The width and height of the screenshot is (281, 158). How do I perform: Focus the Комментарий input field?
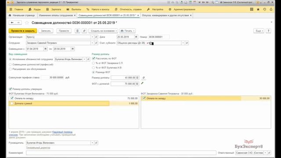pos(121,153)
